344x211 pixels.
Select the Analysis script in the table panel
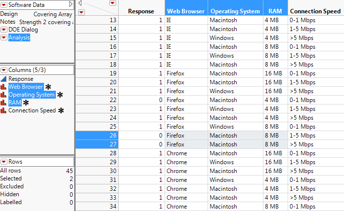point(19,37)
